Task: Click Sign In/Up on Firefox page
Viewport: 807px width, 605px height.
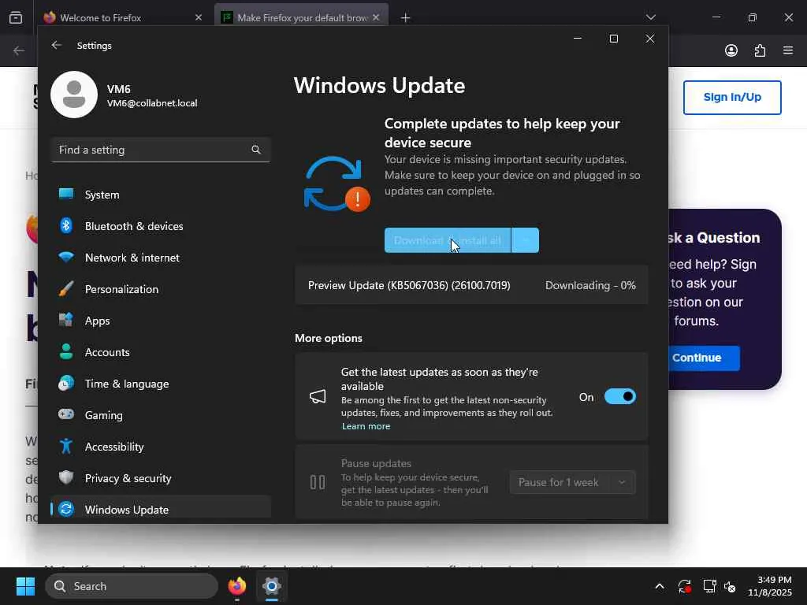Action: (x=732, y=97)
